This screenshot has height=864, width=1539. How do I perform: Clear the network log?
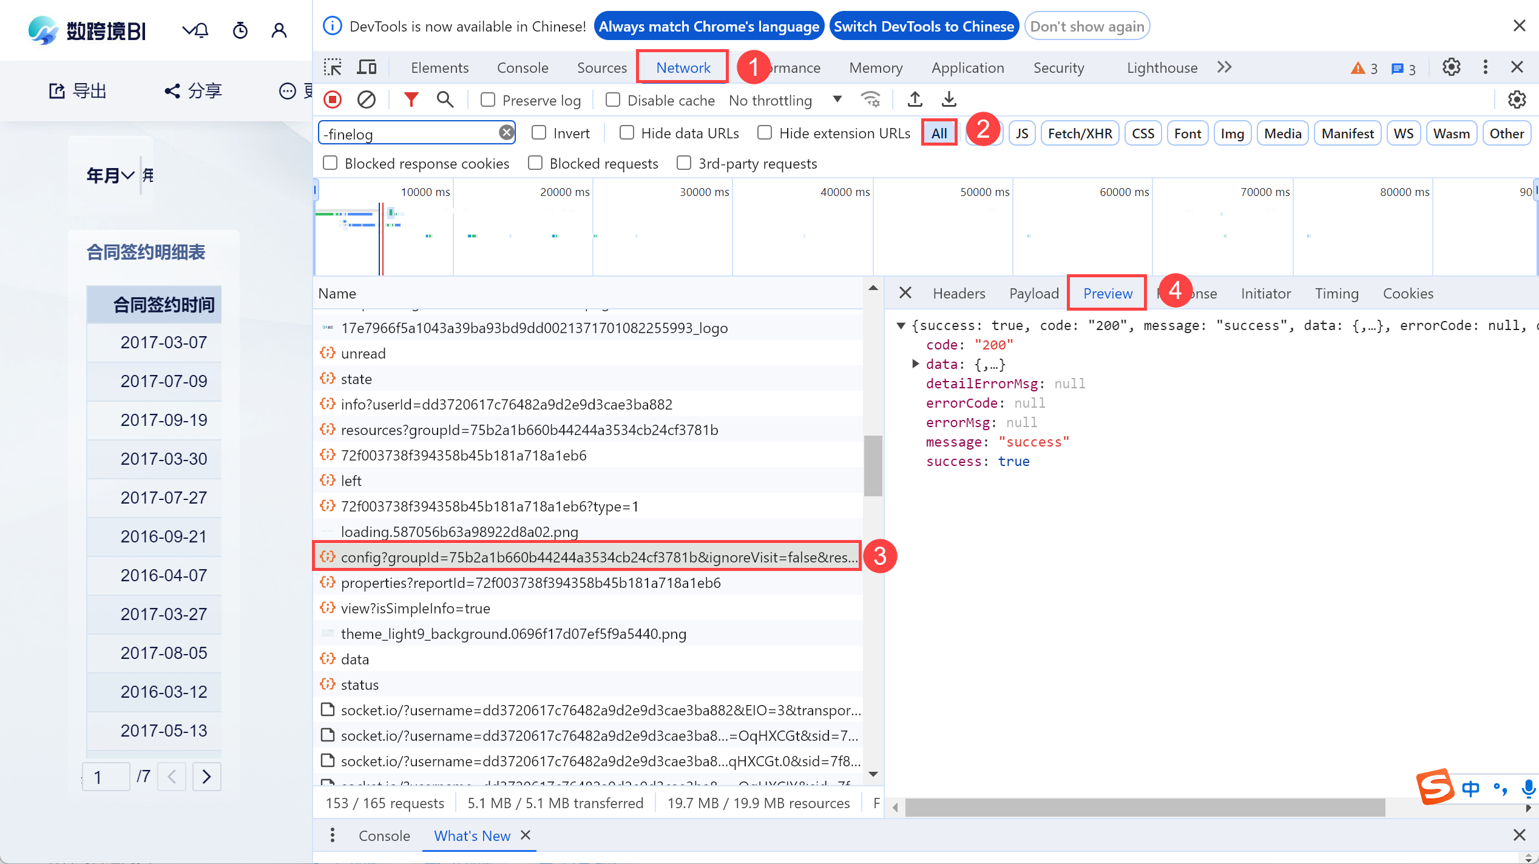[x=366, y=100]
